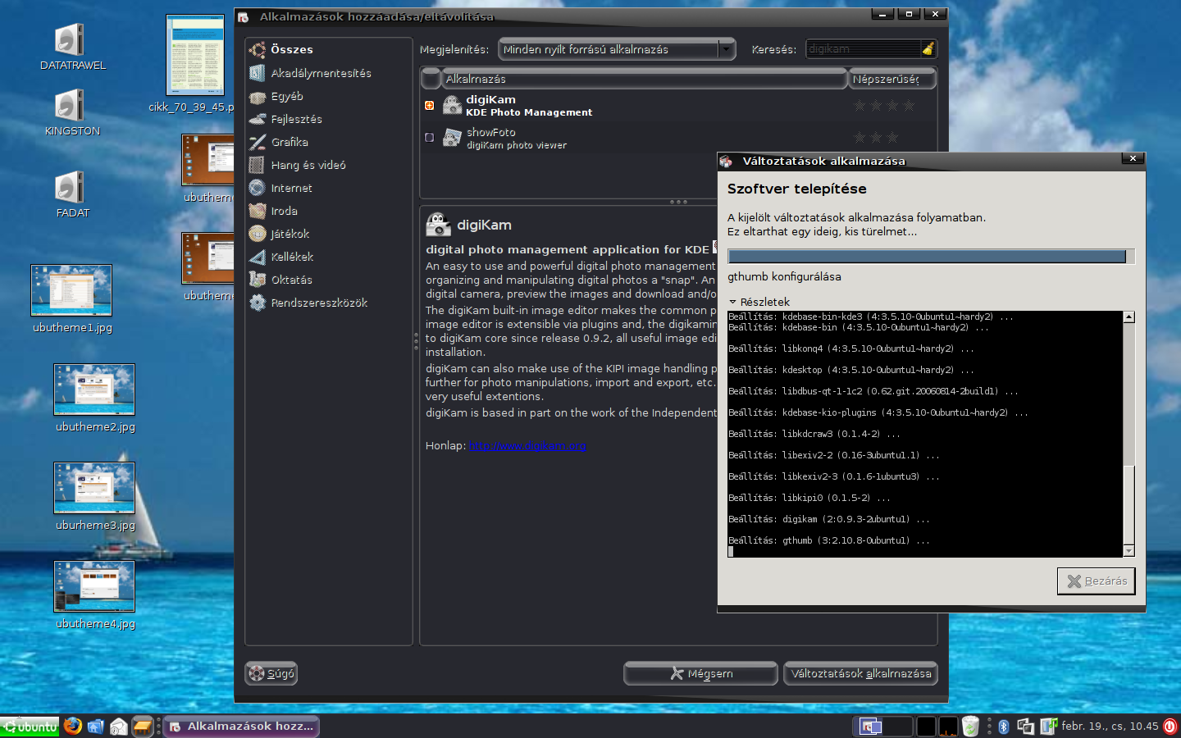The width and height of the screenshot is (1181, 738).
Task: Open the Iroda category
Action: (328, 211)
